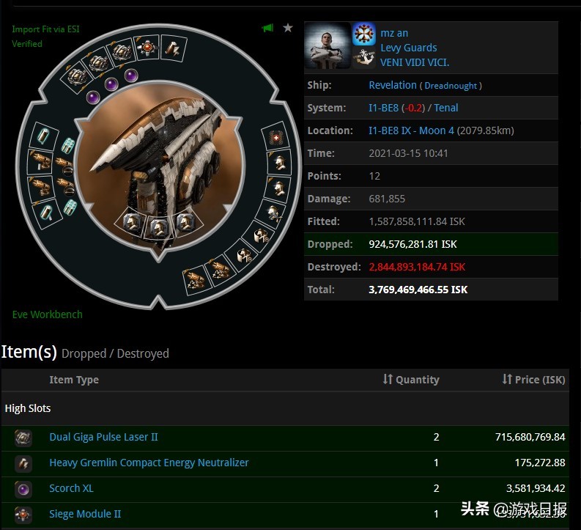581x530 pixels.
Task: Click the Time value 2021-03-15 10:41
Action: pos(408,153)
